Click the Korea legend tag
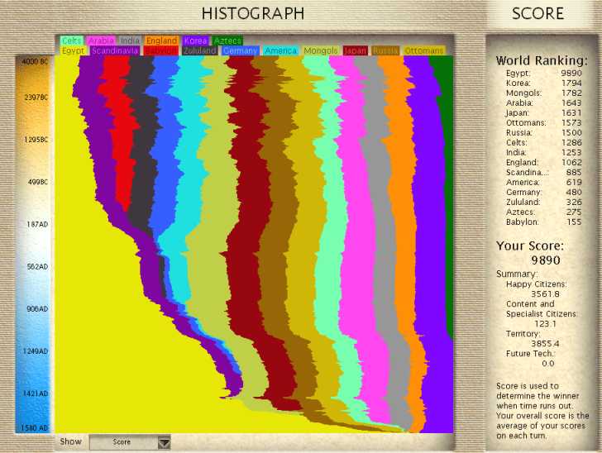Image resolution: width=602 pixels, height=453 pixels. point(196,41)
